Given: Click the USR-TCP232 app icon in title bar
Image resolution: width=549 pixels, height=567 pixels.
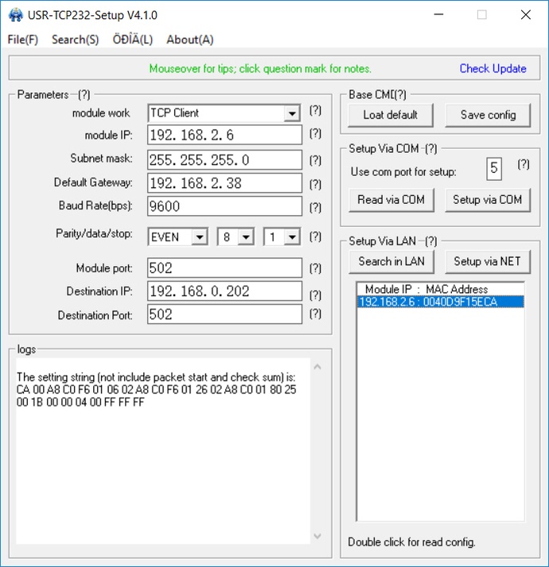Looking at the screenshot, I should click(16, 15).
